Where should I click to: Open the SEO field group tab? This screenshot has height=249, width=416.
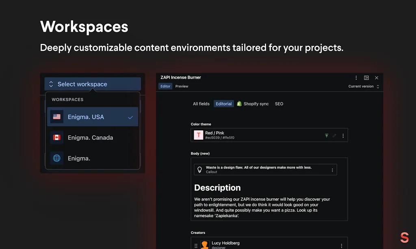coord(279,104)
